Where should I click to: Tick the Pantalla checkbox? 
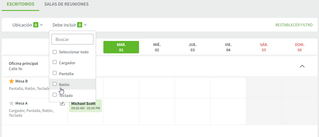pyautogui.click(x=54, y=73)
